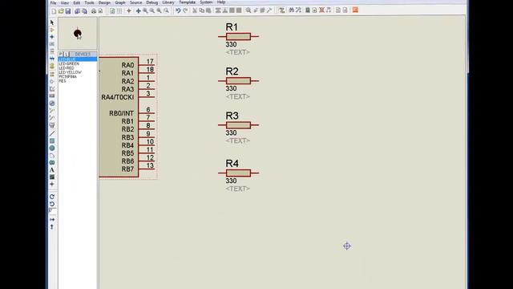Click the <TEXT> placeholder under R4

(x=238, y=189)
